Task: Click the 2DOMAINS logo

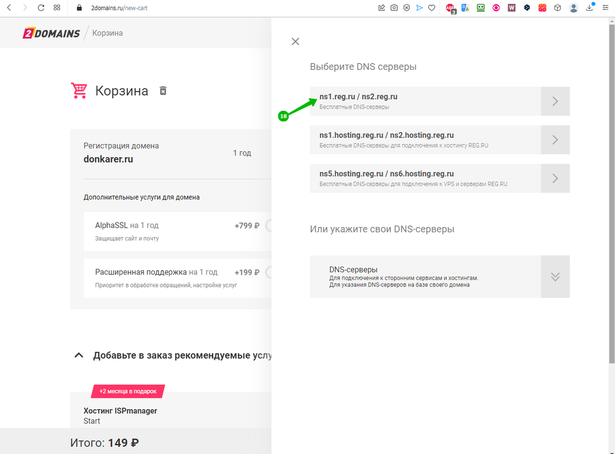Action: point(52,33)
